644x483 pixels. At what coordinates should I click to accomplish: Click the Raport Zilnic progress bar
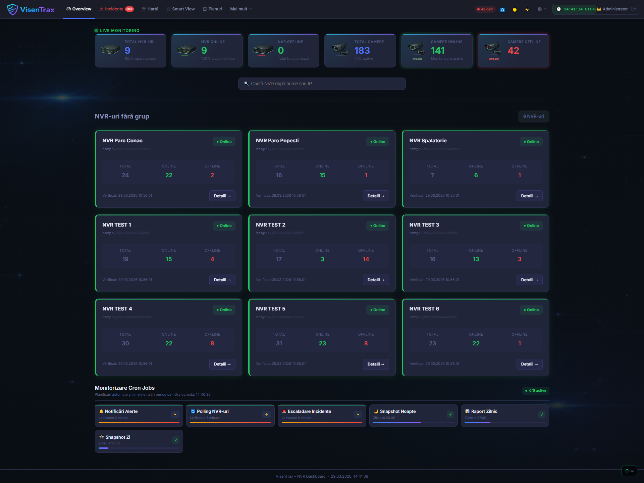pos(505,423)
